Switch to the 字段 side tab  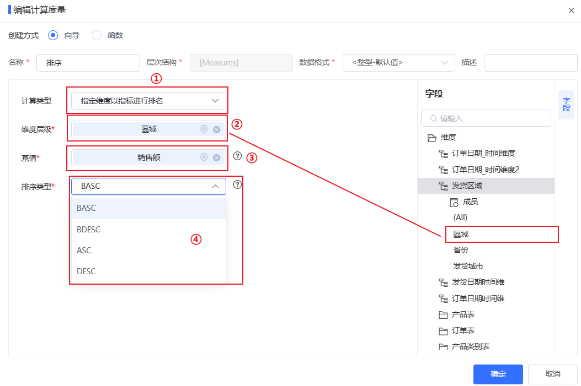566,104
